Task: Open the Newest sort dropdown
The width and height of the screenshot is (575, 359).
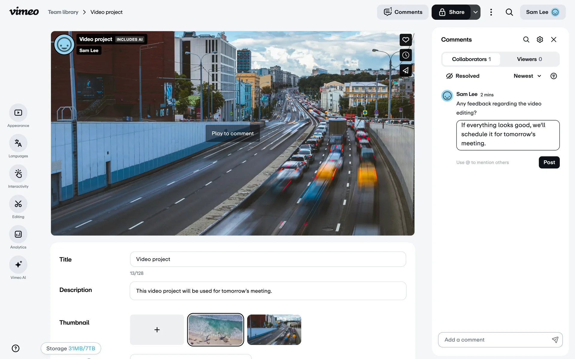Action: point(527,76)
